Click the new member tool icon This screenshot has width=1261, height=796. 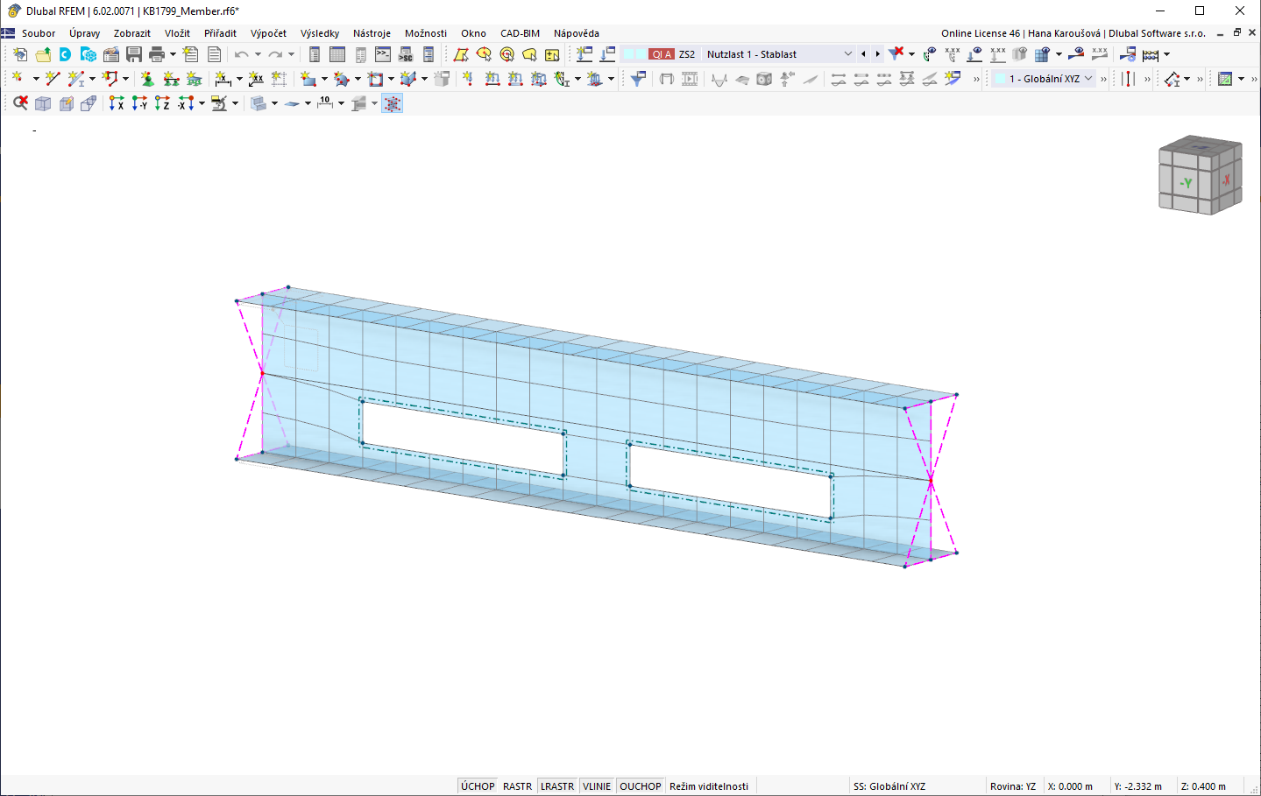76,79
